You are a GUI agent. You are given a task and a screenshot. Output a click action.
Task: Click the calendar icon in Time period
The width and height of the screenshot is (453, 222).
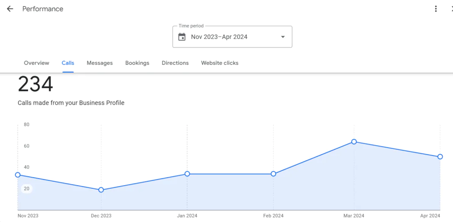[x=182, y=37]
